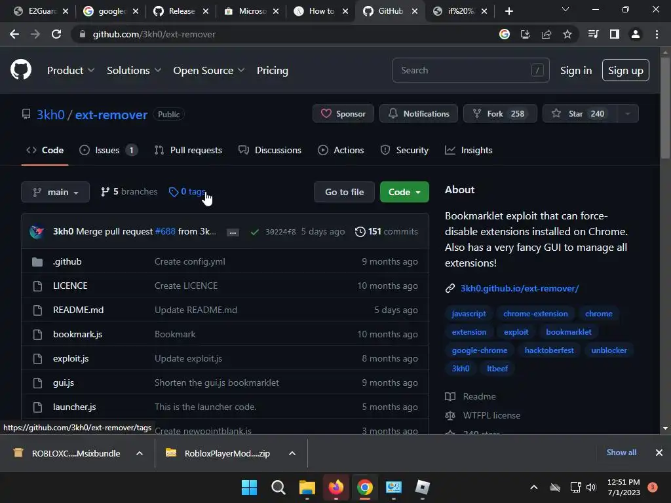Expand commit message ellipsis button
Image resolution: width=671 pixels, height=503 pixels.
pos(233,233)
